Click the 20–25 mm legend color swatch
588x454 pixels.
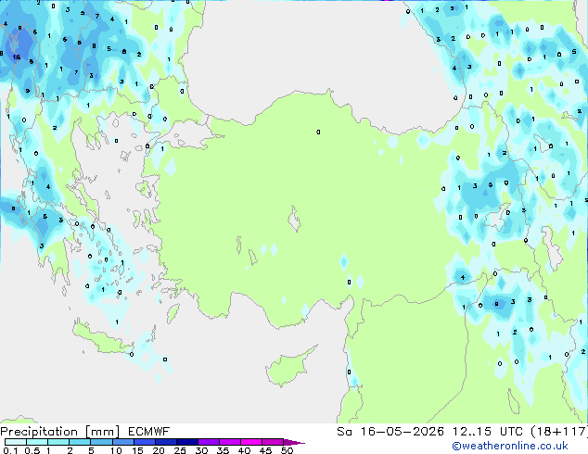click(165, 442)
